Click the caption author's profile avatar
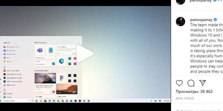The image size is (223, 111). 180,22
